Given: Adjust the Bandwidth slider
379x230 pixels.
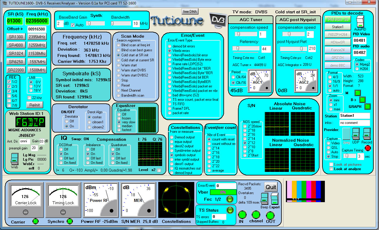Looking at the screenshot, I should pyautogui.click(x=120, y=23).
